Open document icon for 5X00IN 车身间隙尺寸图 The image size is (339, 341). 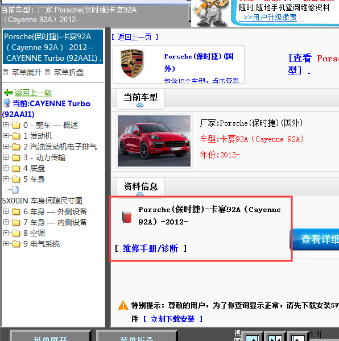15,190
